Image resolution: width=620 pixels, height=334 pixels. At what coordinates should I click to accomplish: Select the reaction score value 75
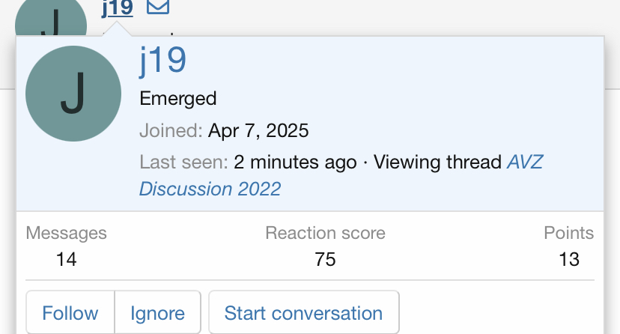[325, 260]
